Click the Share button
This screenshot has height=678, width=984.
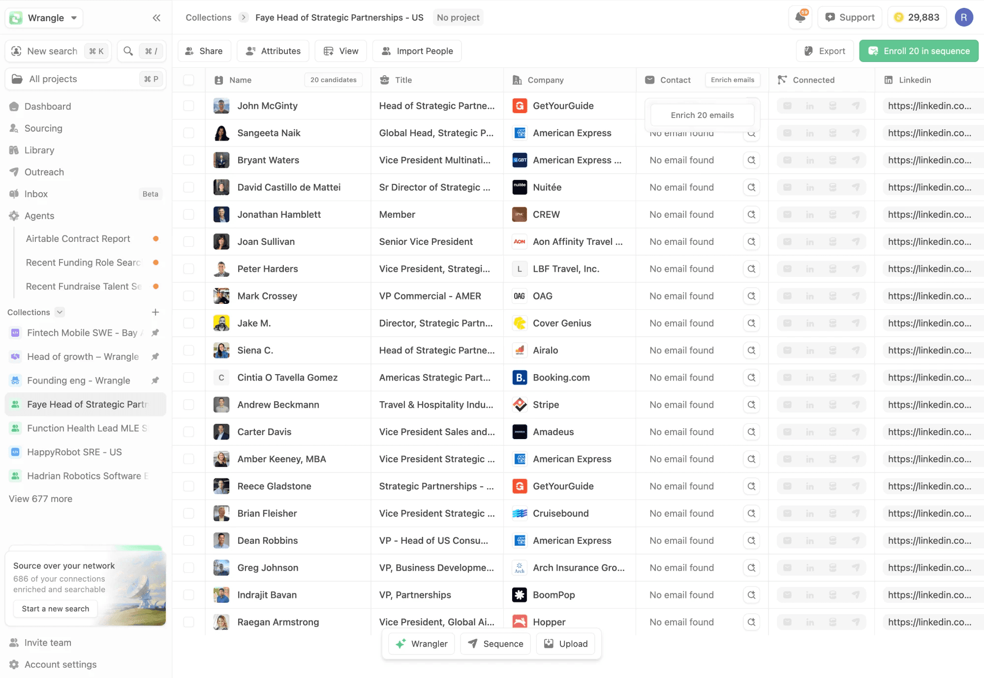(204, 51)
